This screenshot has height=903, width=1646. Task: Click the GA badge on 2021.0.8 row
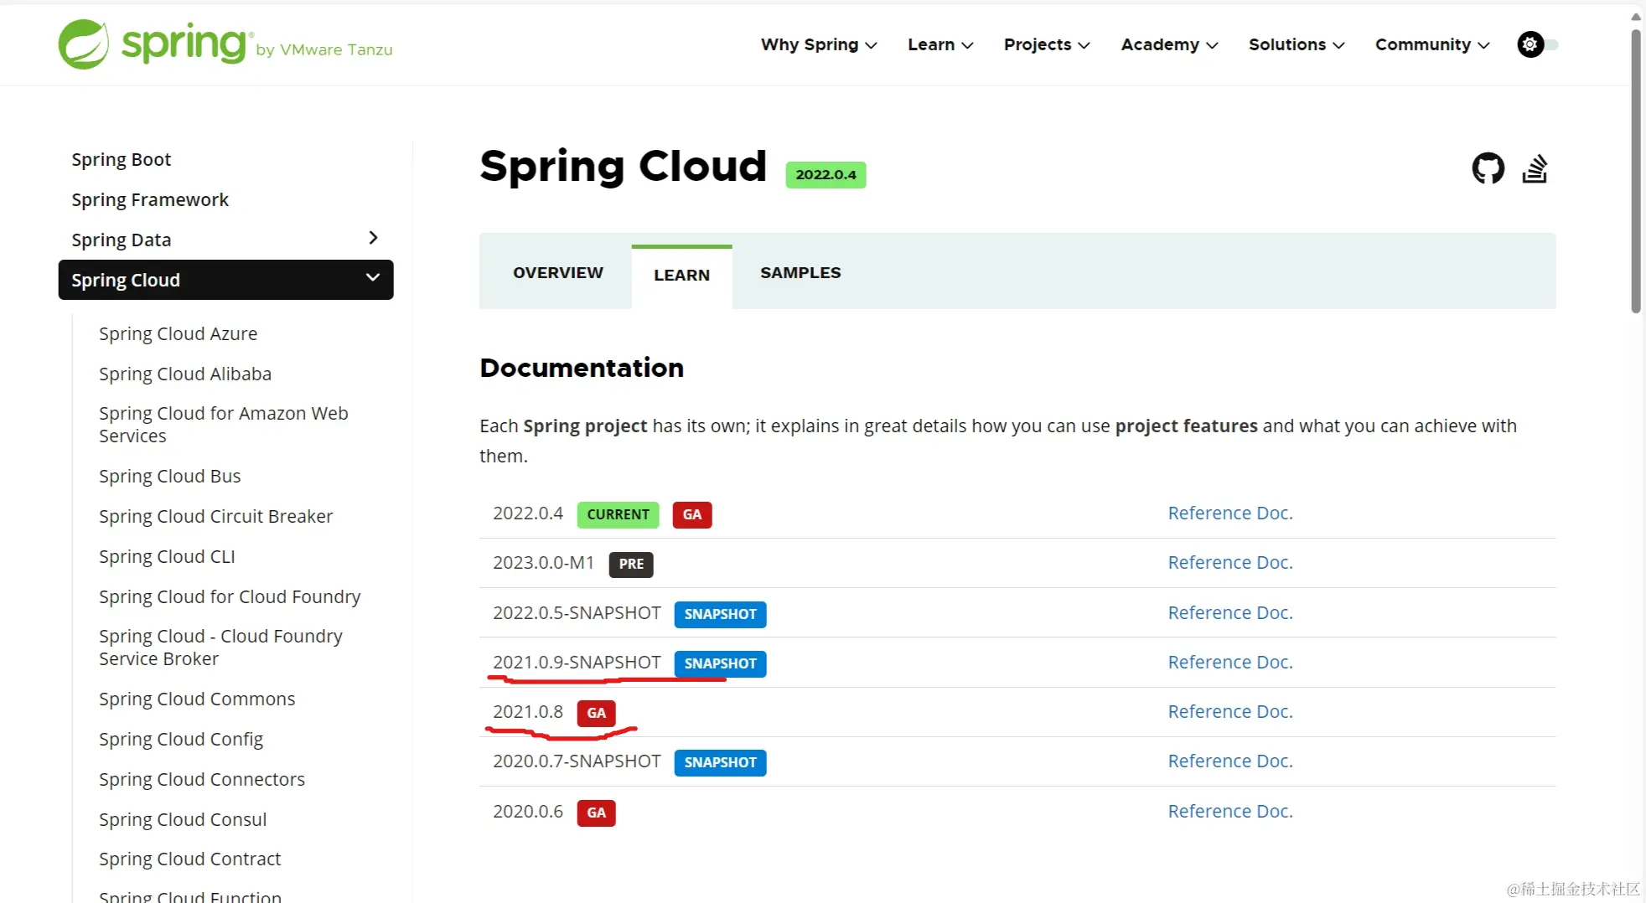[596, 713]
